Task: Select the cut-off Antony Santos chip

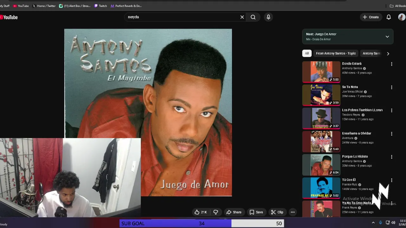Action: pos(371,54)
